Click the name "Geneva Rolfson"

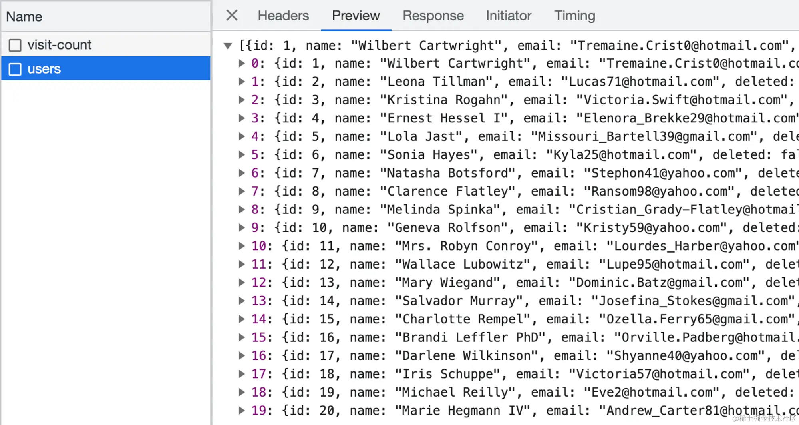[447, 227]
